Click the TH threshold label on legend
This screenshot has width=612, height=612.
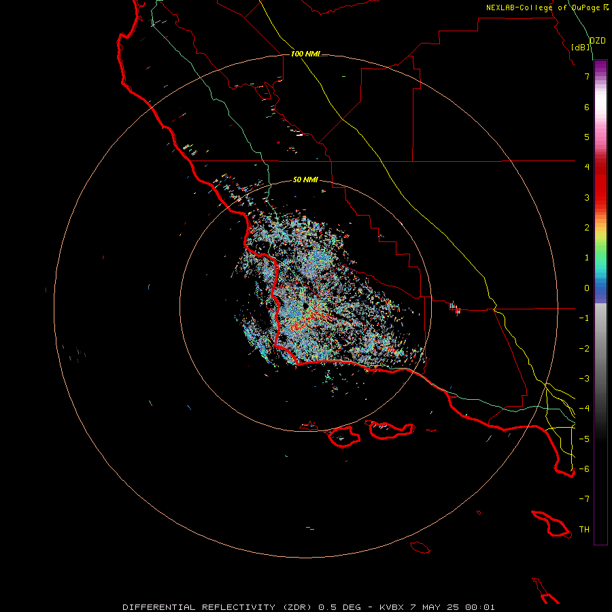(x=584, y=530)
